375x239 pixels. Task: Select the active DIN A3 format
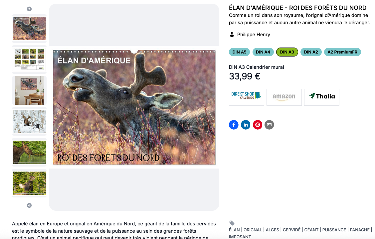pos(287,52)
